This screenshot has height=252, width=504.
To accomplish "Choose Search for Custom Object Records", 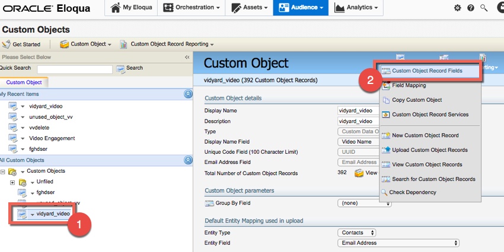I will (x=433, y=179).
